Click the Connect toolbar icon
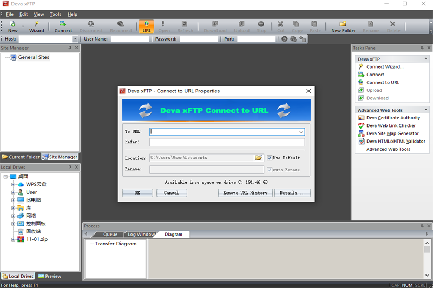 coord(63,26)
